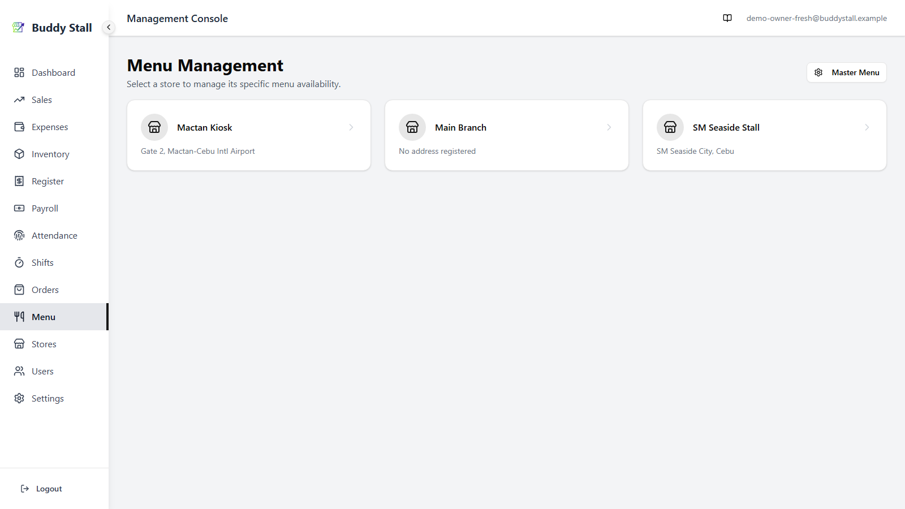Click the Register receipt icon in sidebar
Viewport: 905px width, 509px height.
(x=19, y=181)
